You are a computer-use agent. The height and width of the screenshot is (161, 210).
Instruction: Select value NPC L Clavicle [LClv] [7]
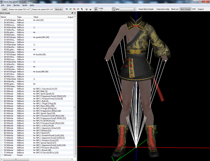pos(46,89)
